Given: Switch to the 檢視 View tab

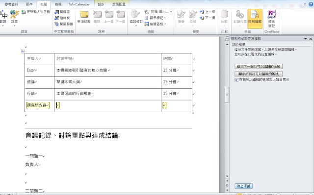Looking at the screenshot, I should [x=58, y=4].
